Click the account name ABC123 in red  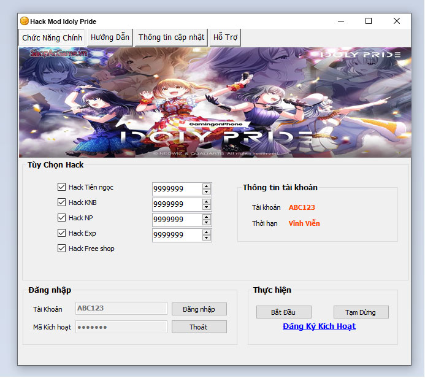(302, 207)
